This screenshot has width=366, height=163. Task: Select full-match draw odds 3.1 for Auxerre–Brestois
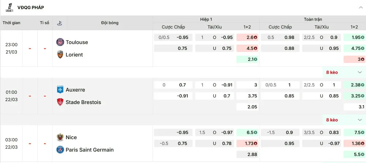(x=354, y=107)
